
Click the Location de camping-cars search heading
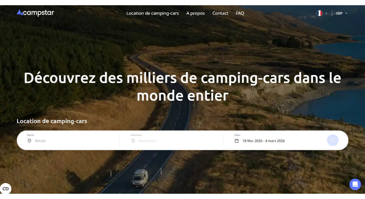52,121
